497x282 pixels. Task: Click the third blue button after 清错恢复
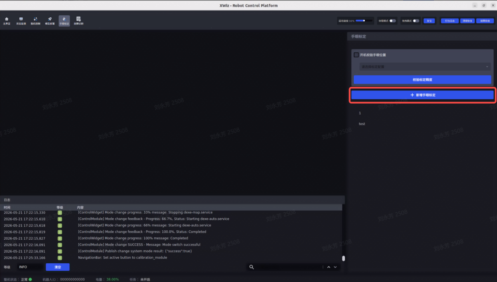[x=485, y=21]
